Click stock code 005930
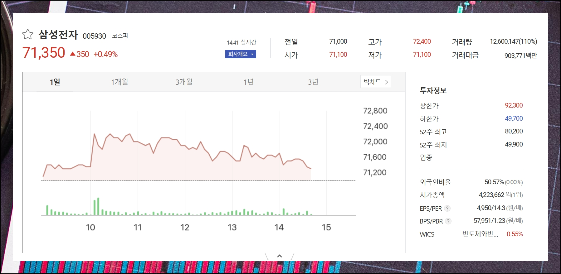The width and height of the screenshot is (561, 274). click(94, 36)
